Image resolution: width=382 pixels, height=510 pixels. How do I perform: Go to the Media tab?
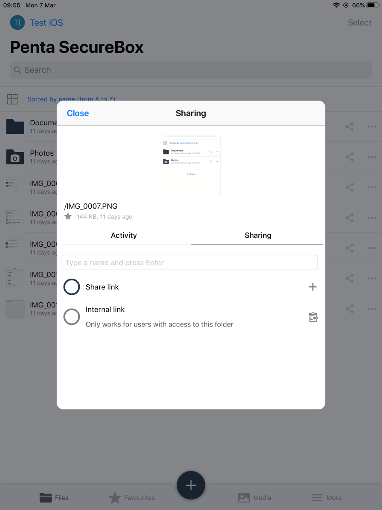254,497
